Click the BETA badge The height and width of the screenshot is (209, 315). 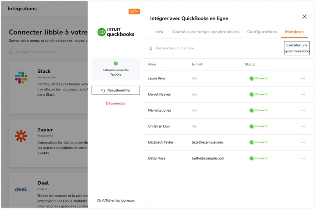click(x=134, y=11)
